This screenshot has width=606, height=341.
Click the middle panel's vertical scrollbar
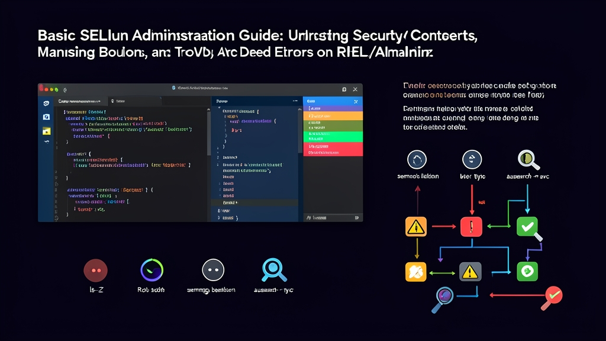pos(300,130)
